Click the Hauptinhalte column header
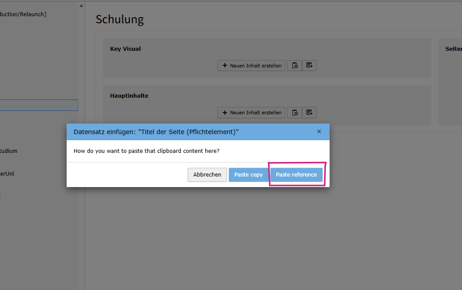The height and width of the screenshot is (290, 462). tap(129, 95)
